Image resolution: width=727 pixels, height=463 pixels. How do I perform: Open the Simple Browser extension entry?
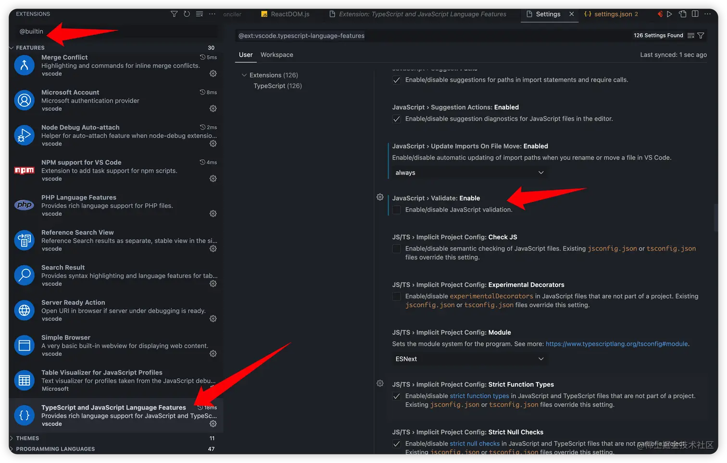116,345
